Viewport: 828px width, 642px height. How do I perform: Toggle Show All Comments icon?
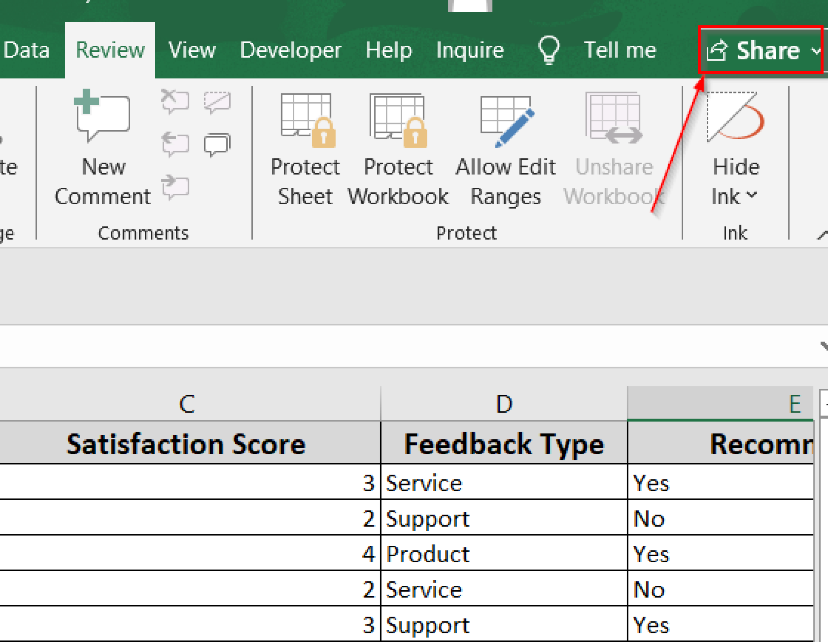coord(218,144)
